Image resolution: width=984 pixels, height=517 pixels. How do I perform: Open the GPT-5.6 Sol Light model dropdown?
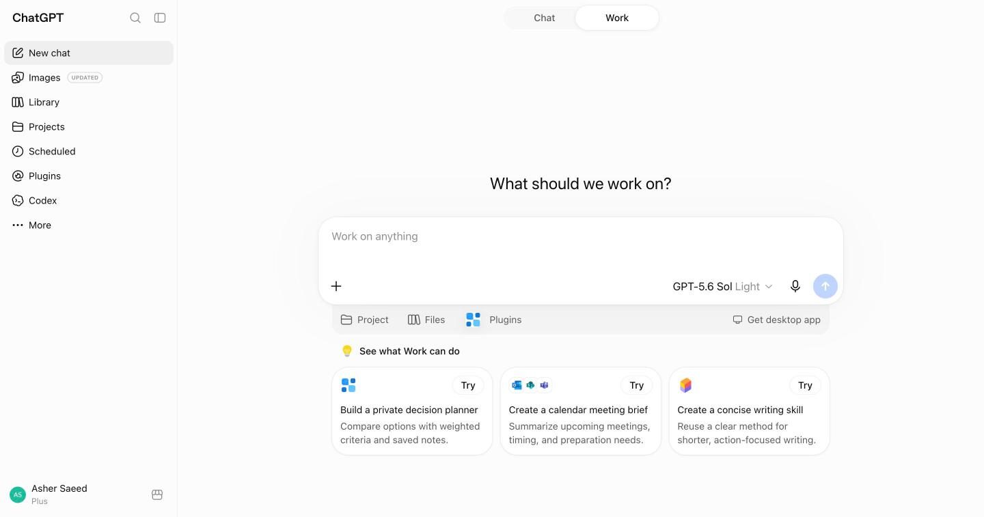(722, 286)
